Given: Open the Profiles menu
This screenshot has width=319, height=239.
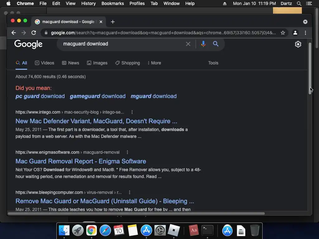Looking at the screenshot, I should coord(137,3).
